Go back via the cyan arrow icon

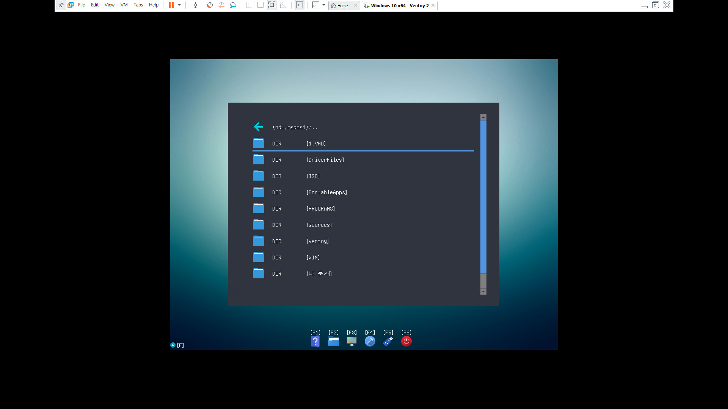click(259, 127)
